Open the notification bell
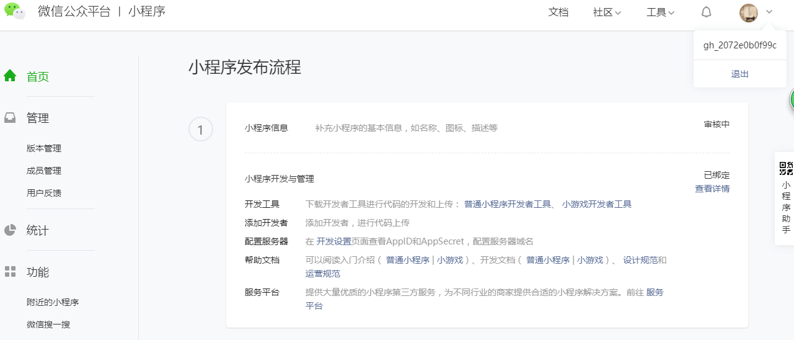The width and height of the screenshot is (794, 340). click(x=706, y=12)
